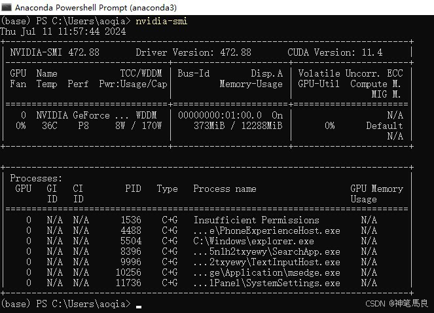Click the P8 performance state value
Image resolution: width=434 pixels, height=313 pixels.
83,126
